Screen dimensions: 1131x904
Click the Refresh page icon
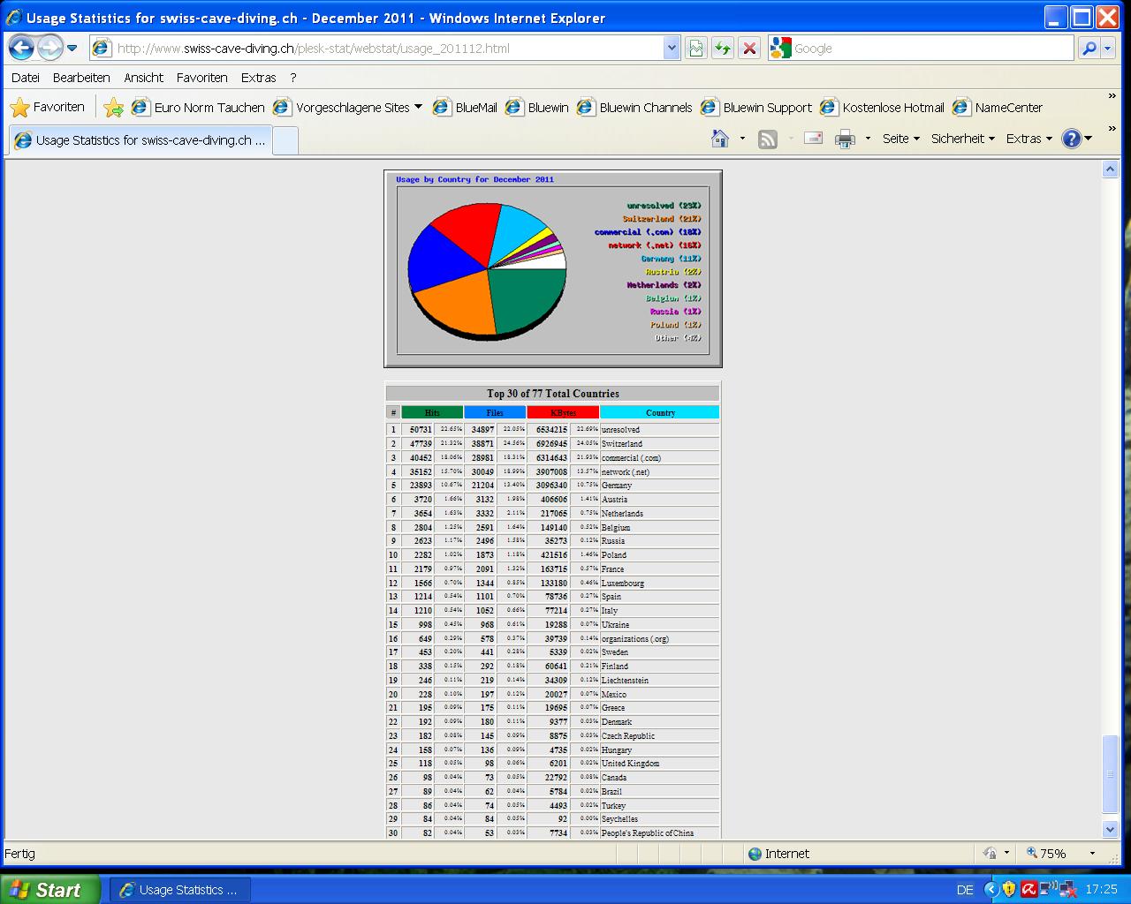pyautogui.click(x=723, y=49)
